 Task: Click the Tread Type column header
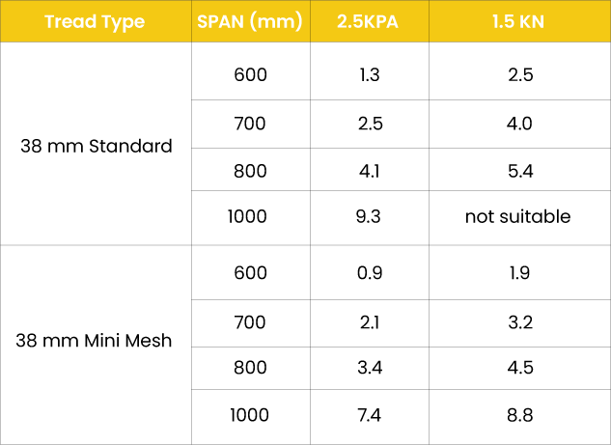click(x=97, y=21)
